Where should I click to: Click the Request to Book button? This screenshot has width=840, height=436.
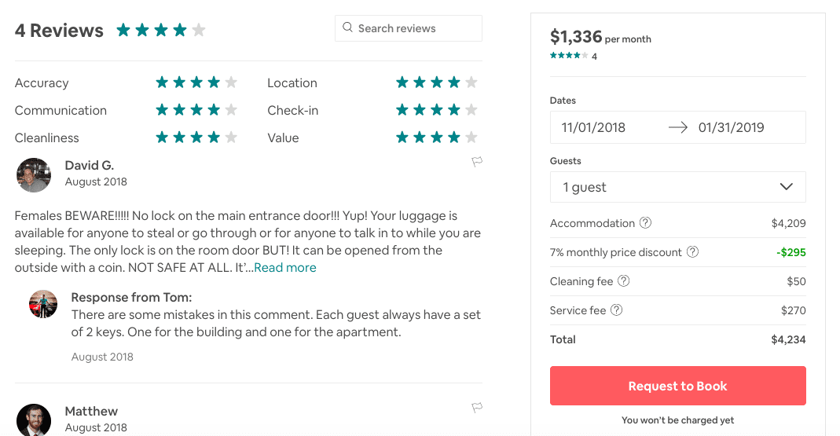[x=677, y=386]
